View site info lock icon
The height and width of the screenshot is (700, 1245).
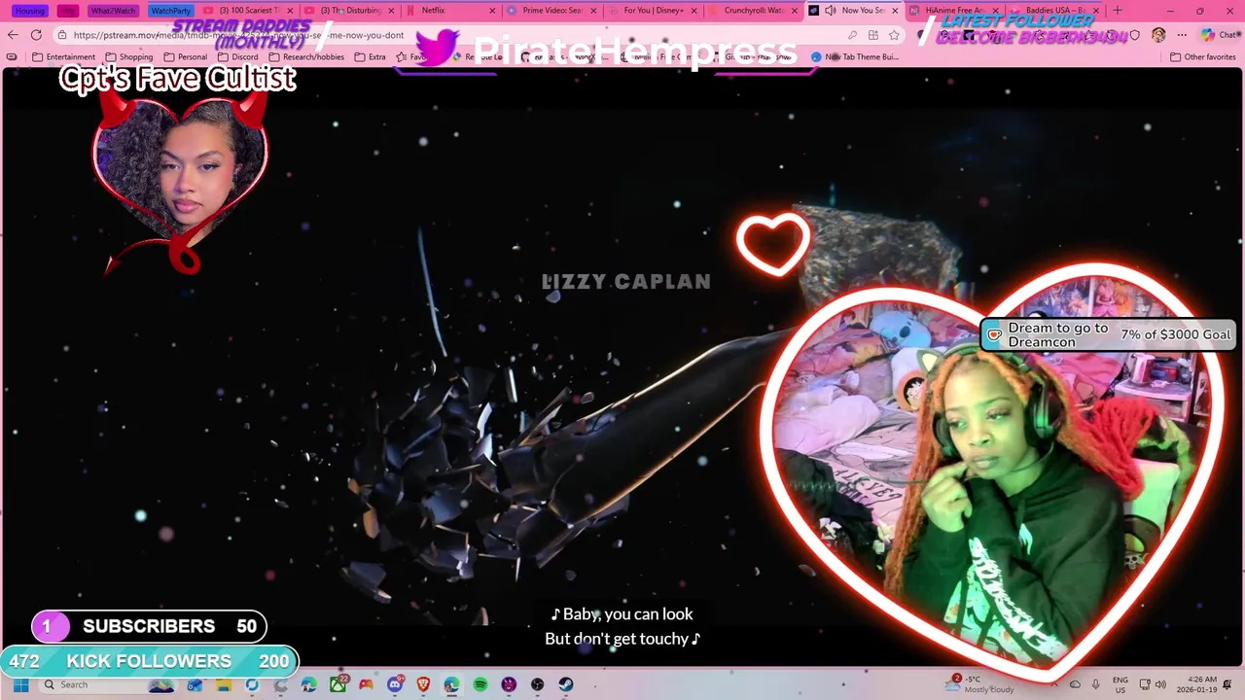62,35
